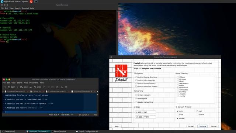Click the terminal launcher icon in top panel
236x133 pixels.
pos(36,1)
